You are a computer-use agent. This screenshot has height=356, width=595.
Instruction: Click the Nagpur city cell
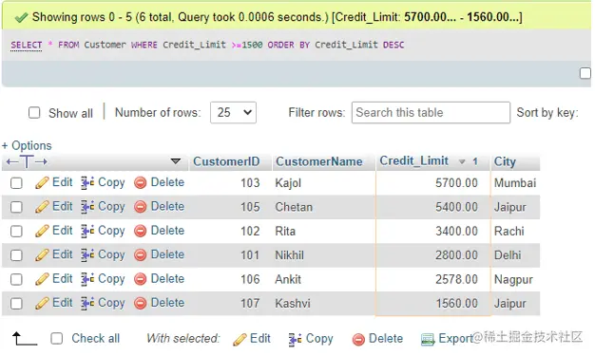point(515,279)
